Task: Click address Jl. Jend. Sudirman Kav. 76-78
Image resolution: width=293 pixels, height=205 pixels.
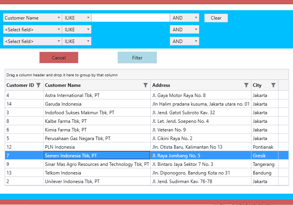Action: [x=201, y=181]
